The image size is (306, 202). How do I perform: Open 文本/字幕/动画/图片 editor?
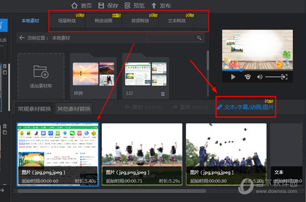point(245,107)
